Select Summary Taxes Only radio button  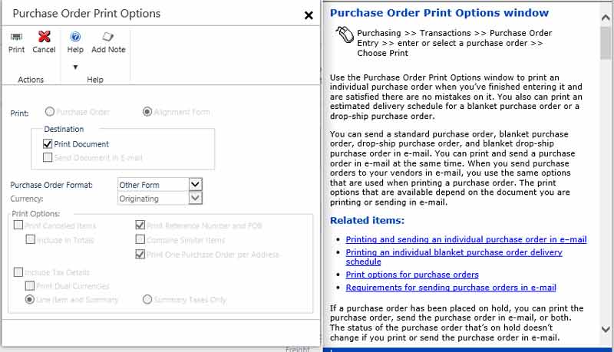click(147, 300)
